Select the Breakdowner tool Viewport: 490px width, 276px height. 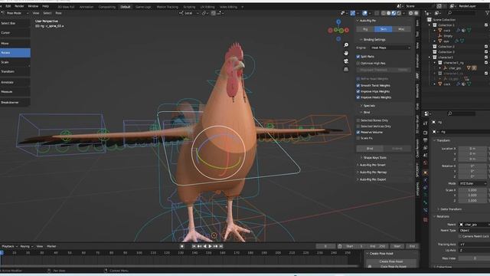point(15,102)
